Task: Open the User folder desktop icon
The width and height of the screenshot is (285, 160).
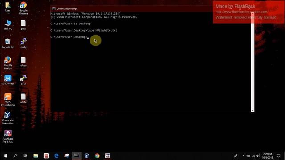Action: (8, 7)
